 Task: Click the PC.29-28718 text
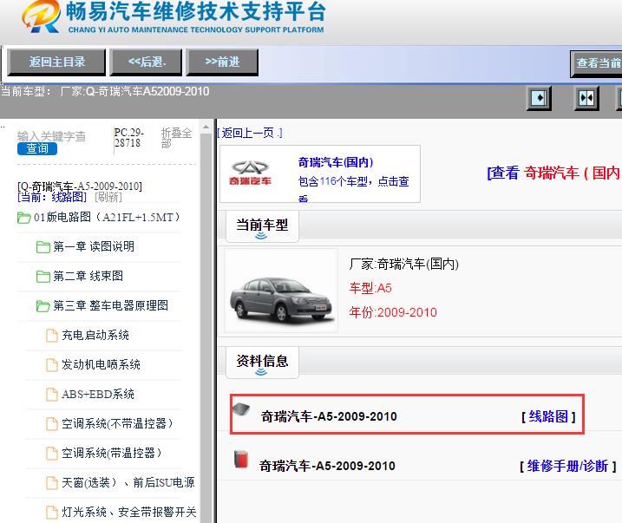[x=129, y=138]
